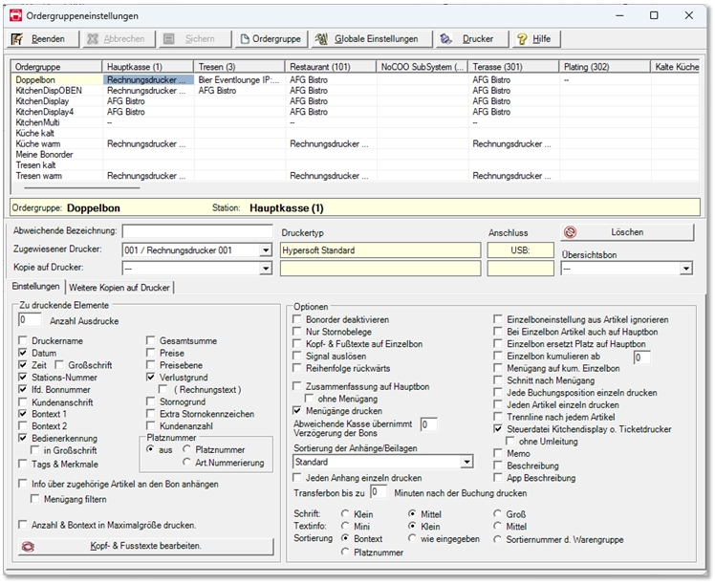
Task: Open the Drucker toolbar item
Action: (x=468, y=39)
